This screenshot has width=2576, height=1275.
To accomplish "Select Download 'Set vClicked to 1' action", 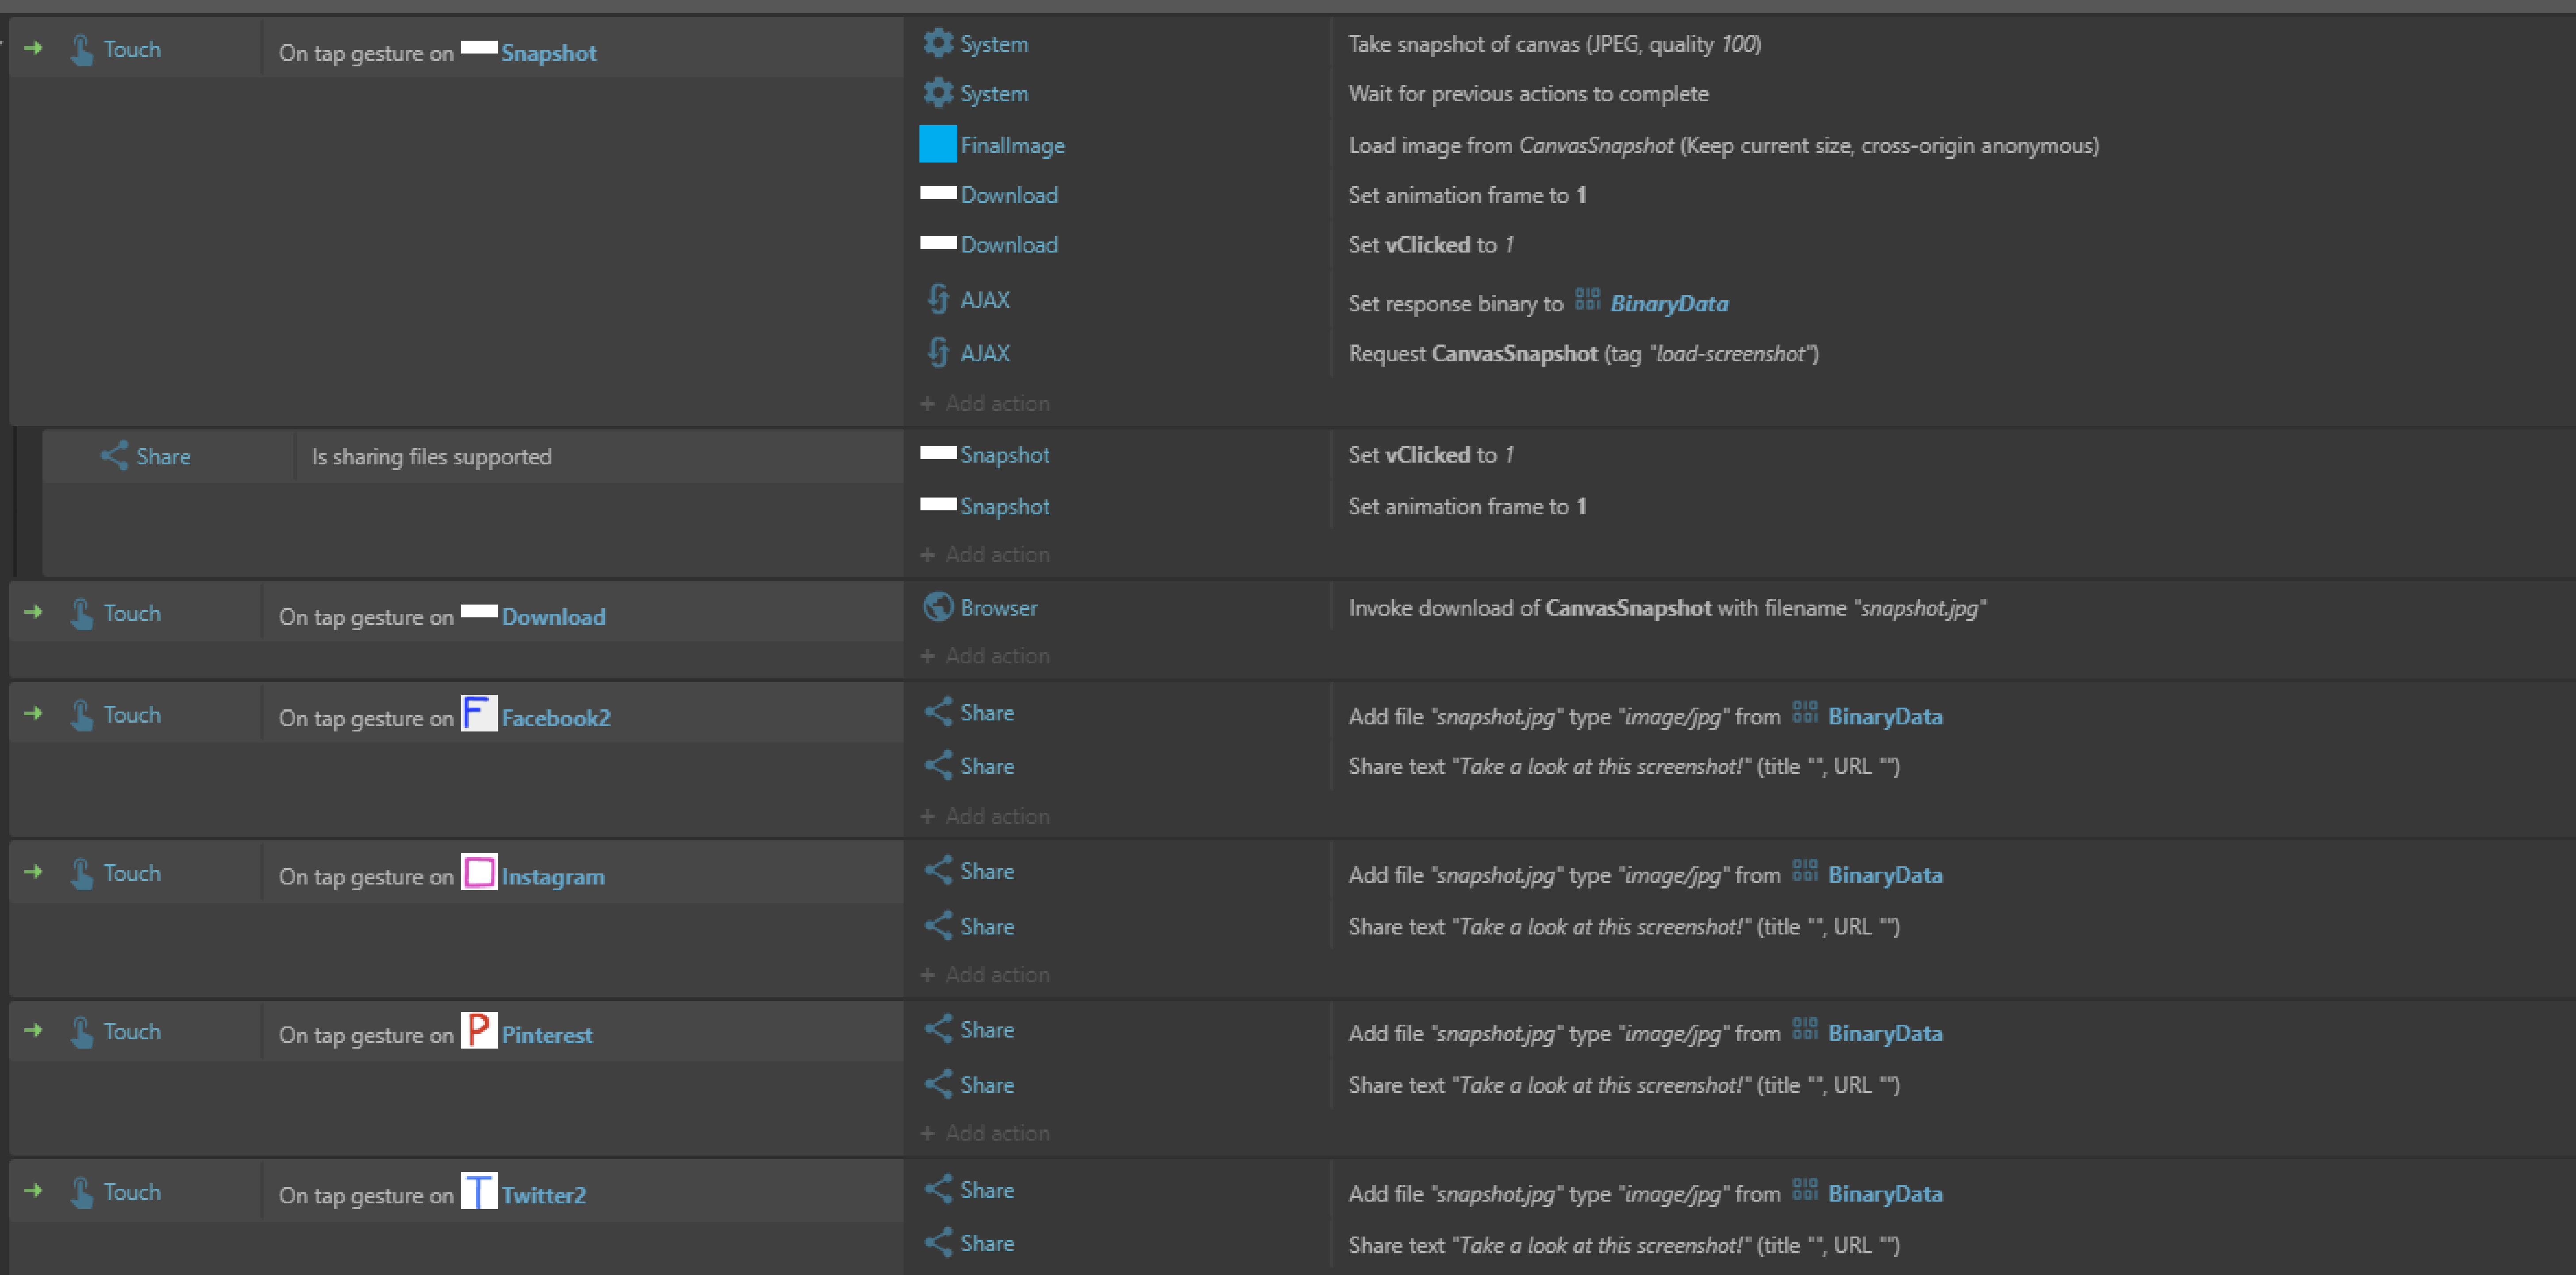I will (x=1431, y=245).
